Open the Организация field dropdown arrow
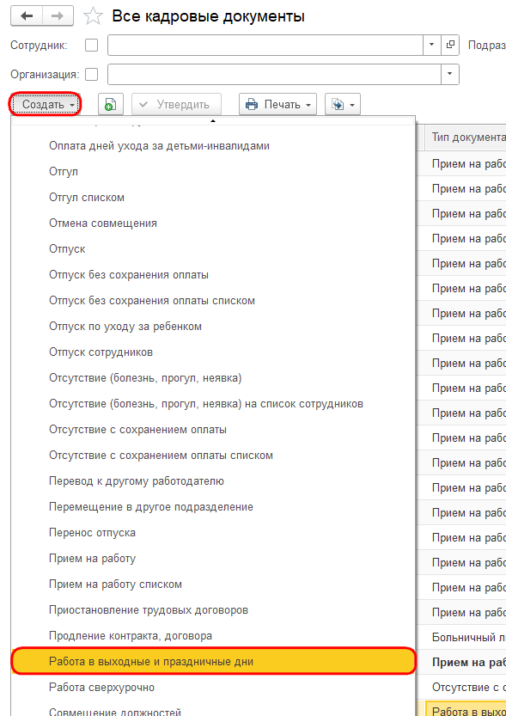Screen dimensions: 506x716 (x=450, y=75)
